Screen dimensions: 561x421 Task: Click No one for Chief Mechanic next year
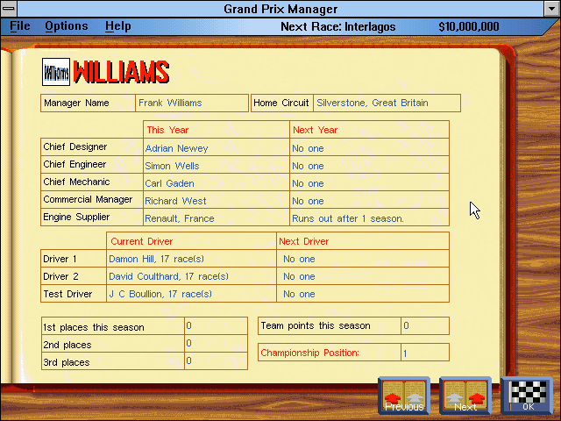[308, 183]
